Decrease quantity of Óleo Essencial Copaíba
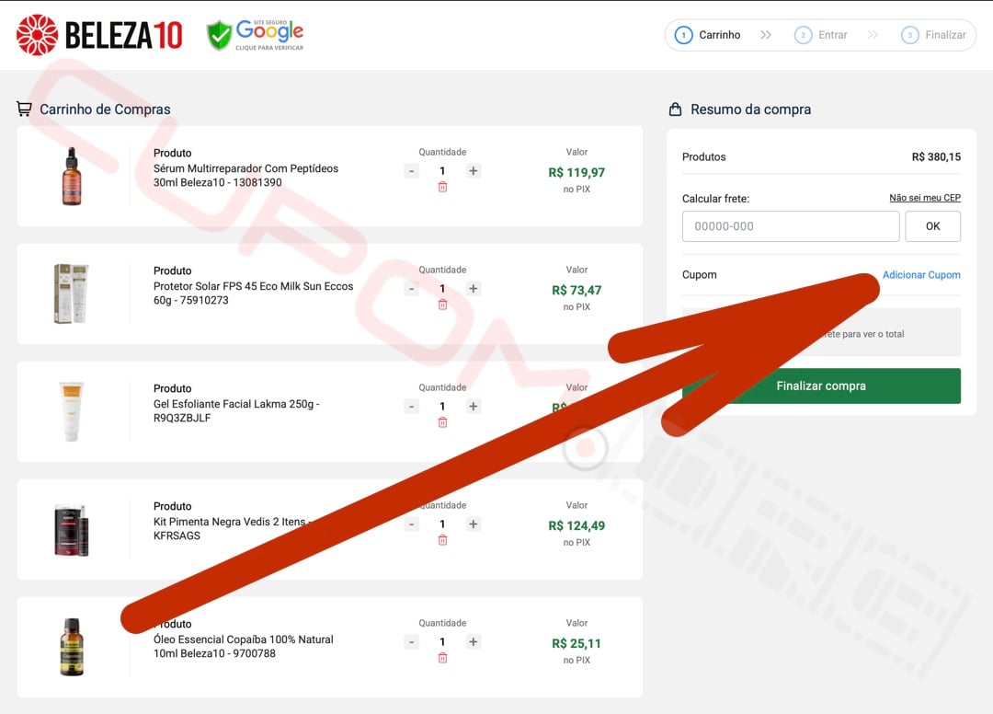Screen dimensions: 993x714 (412, 642)
